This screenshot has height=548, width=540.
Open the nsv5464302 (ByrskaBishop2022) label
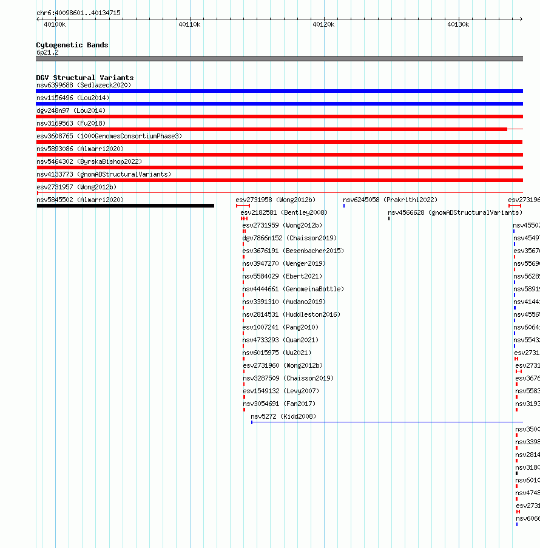tap(89, 162)
